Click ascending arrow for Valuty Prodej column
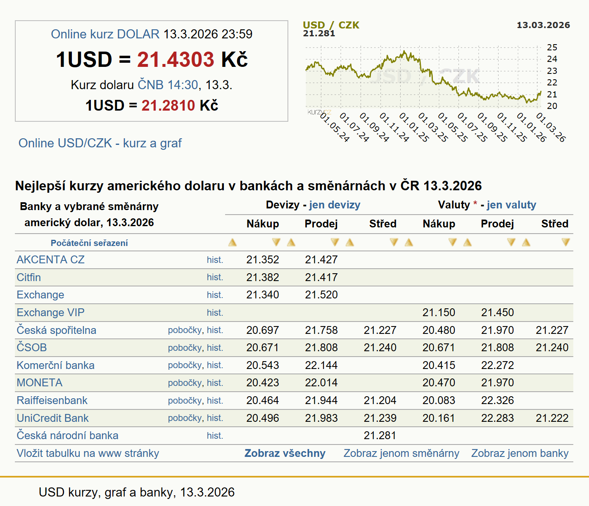589x506 pixels. 468,243
